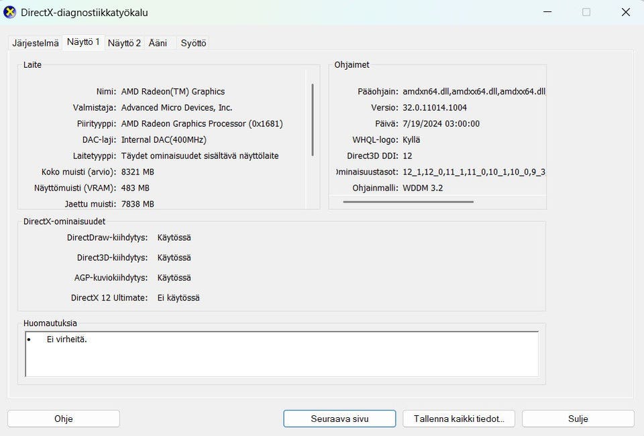Click the Direct3D-kiihdytys Käytössä value
This screenshot has height=436, width=644.
pyautogui.click(x=174, y=258)
